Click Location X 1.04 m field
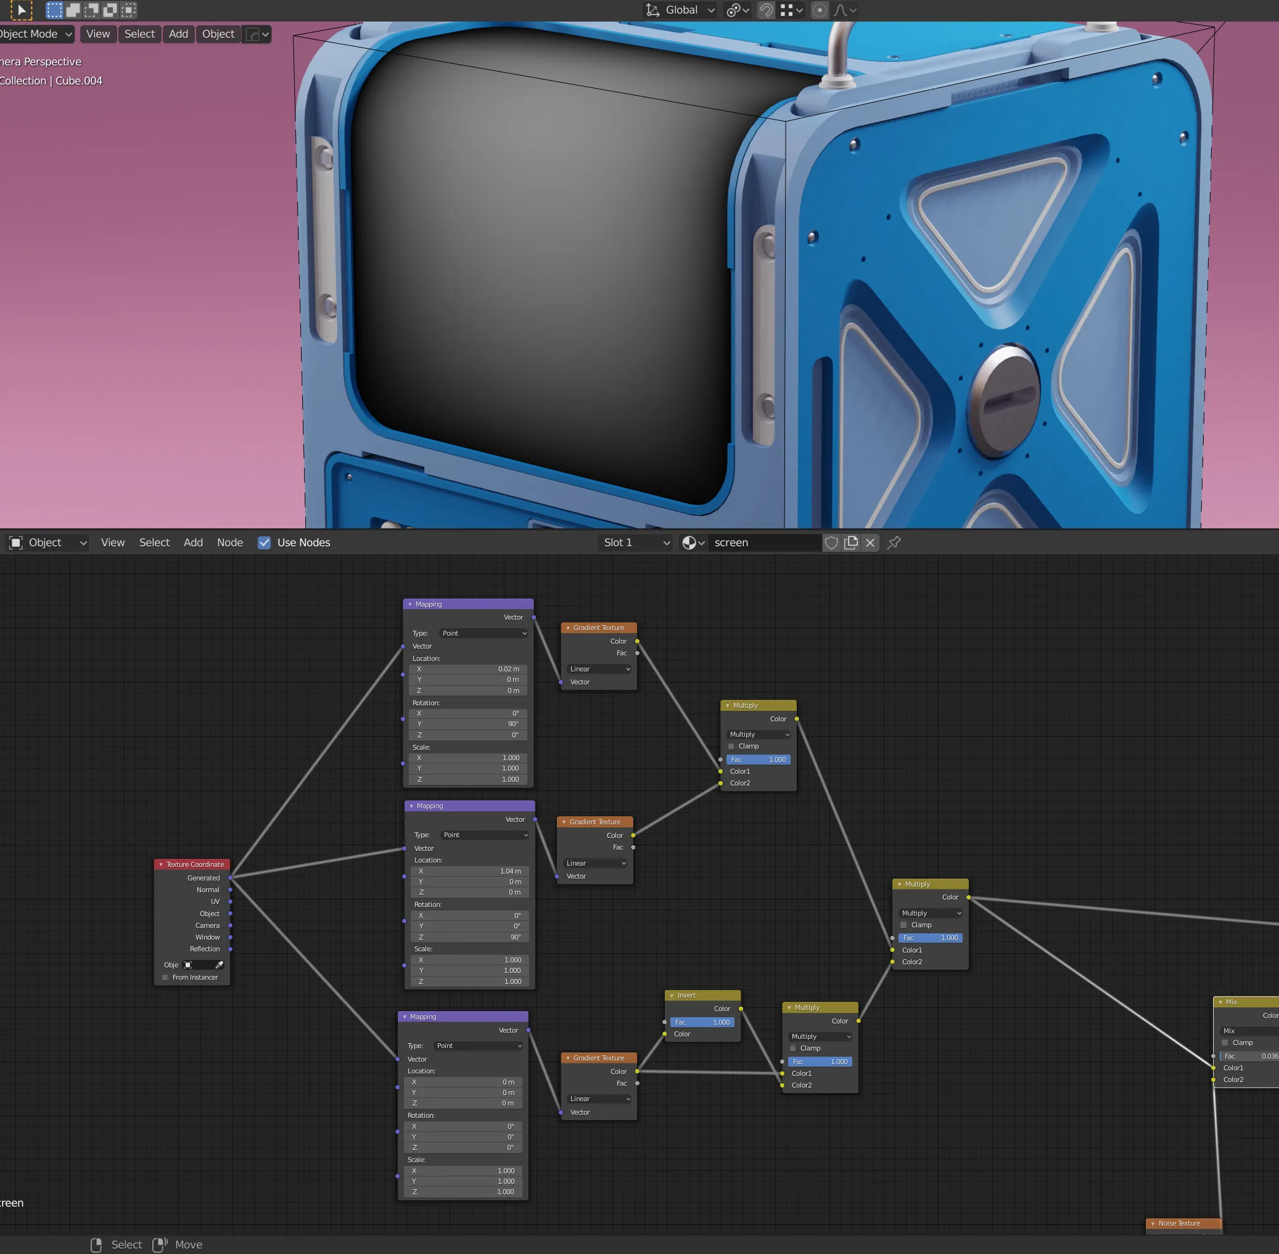Image resolution: width=1279 pixels, height=1254 pixels. click(471, 871)
